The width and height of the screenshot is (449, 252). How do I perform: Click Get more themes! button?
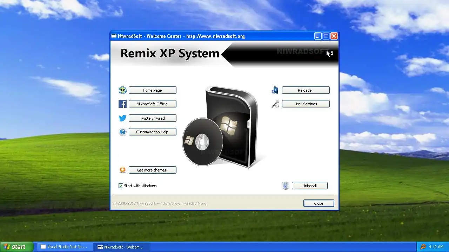152,170
